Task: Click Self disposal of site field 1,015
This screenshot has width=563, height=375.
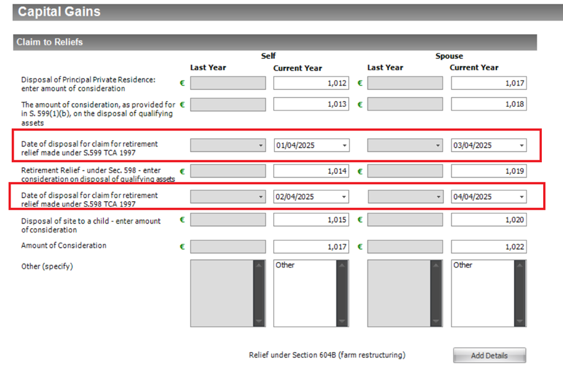Action: 311,219
